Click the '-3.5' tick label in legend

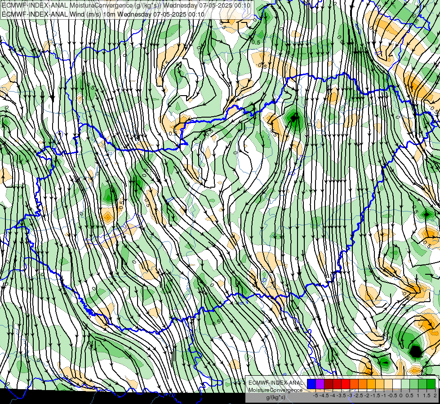[341, 395]
